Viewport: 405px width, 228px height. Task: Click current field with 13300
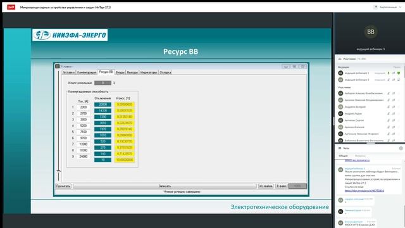click(83, 144)
